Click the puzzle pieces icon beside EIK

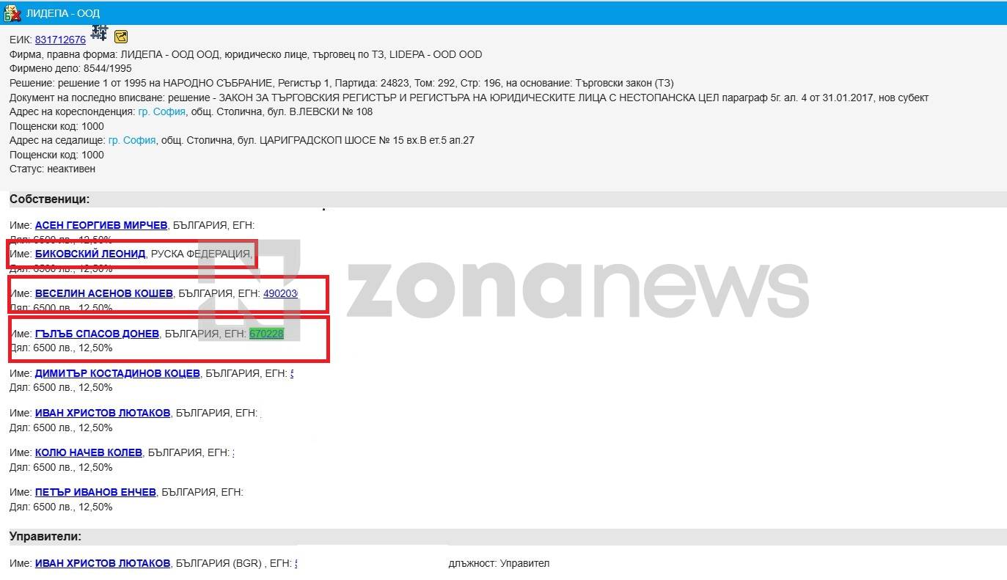[x=99, y=33]
